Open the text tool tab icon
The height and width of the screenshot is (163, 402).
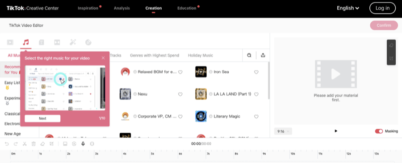click(41, 42)
